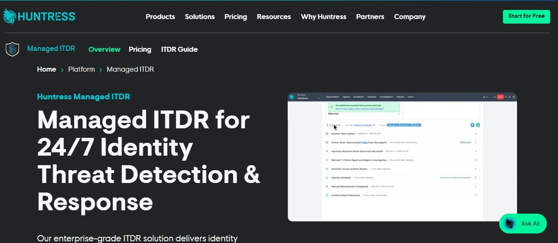
Task: Open the Resources menu
Action: [274, 17]
